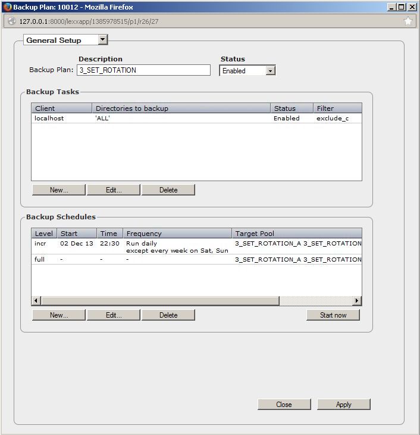Click New button under Backup Schedules

[x=59, y=315]
